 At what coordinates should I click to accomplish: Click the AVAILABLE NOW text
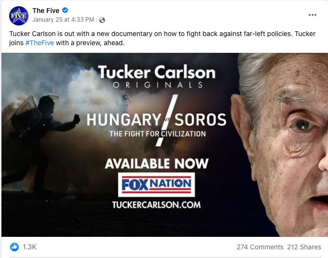point(157,163)
